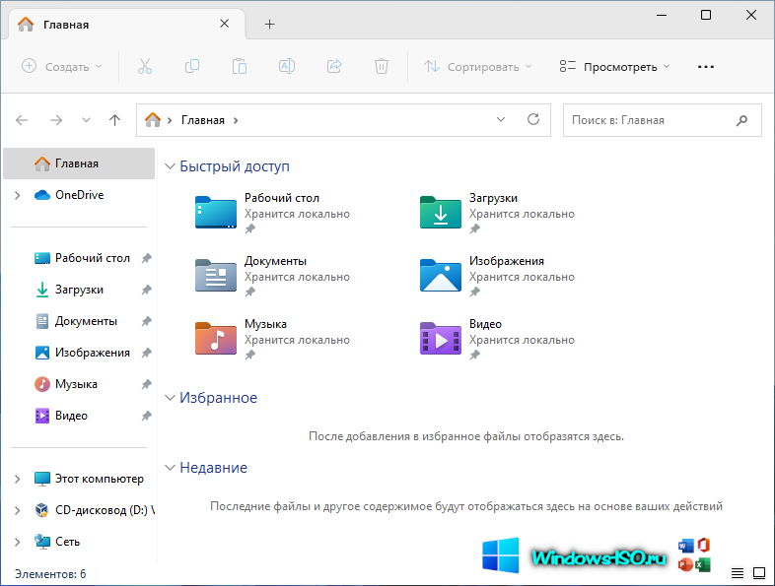Click the Share icon in toolbar
775x586 pixels.
(x=334, y=66)
